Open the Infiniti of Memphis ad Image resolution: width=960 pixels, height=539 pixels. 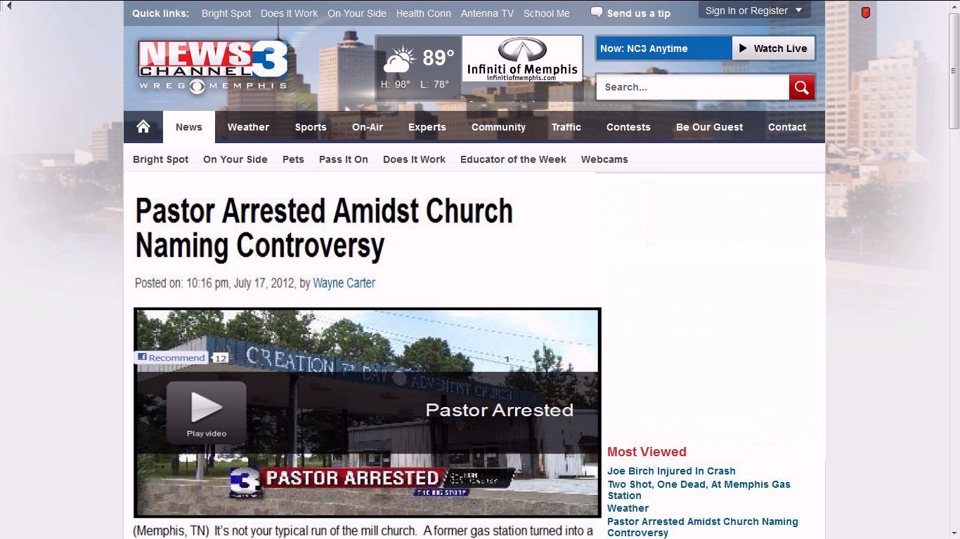point(522,59)
